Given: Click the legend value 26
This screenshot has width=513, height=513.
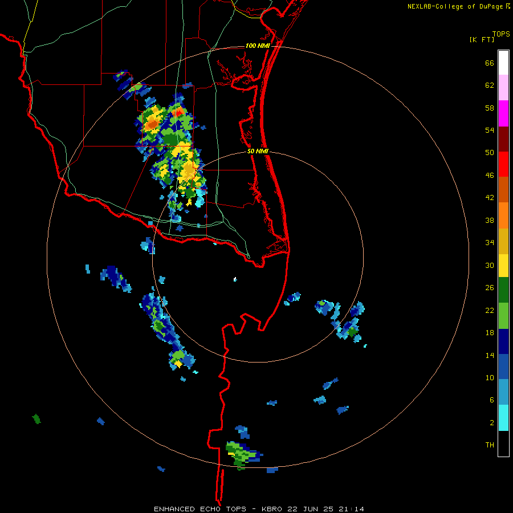Looking at the screenshot, I should 490,288.
